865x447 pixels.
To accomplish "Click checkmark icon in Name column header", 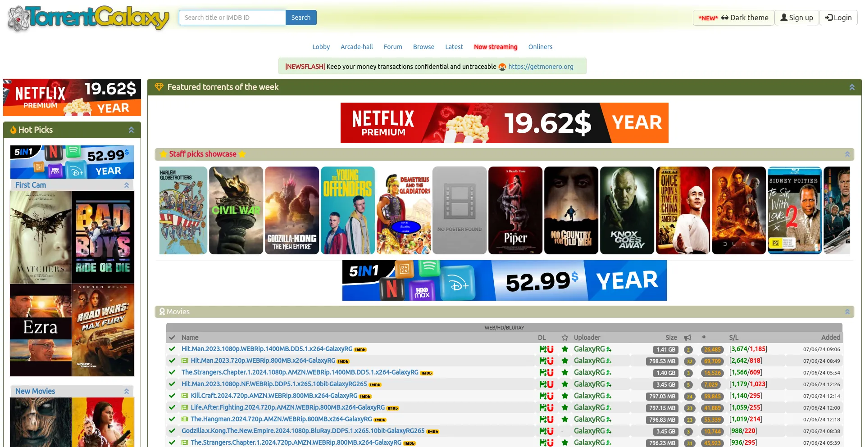I will coord(172,338).
